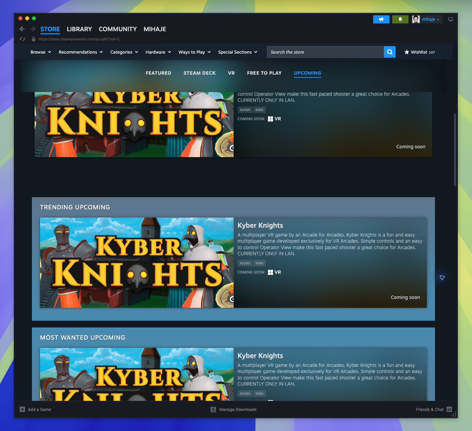Click the Friends & Chat people icon
This screenshot has height=431, width=472.
[x=449, y=409]
